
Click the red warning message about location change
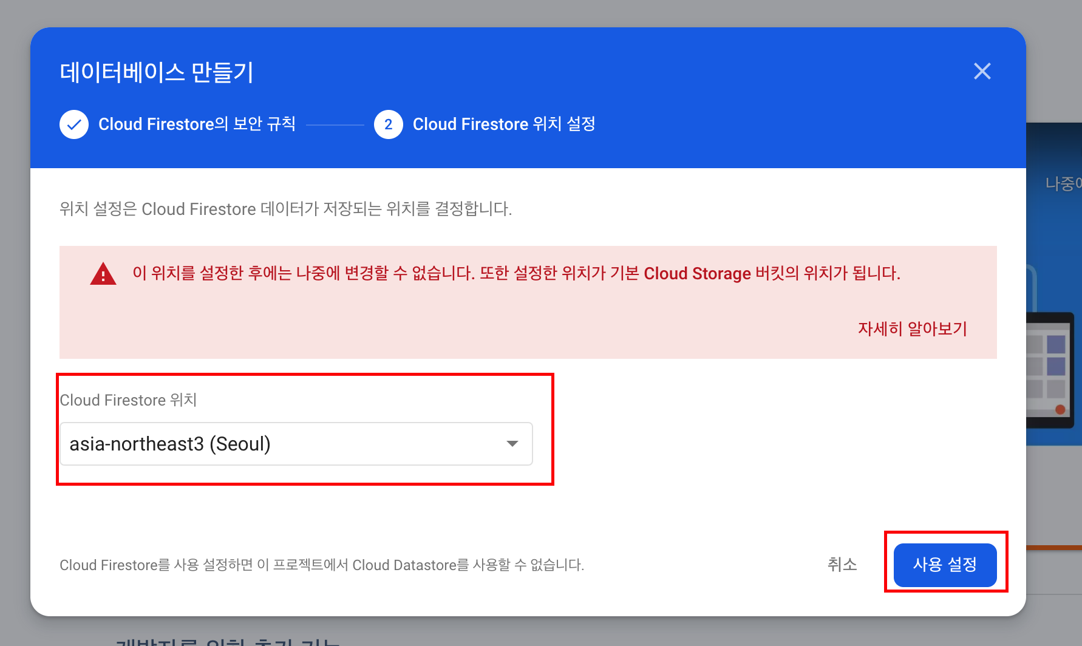[516, 273]
